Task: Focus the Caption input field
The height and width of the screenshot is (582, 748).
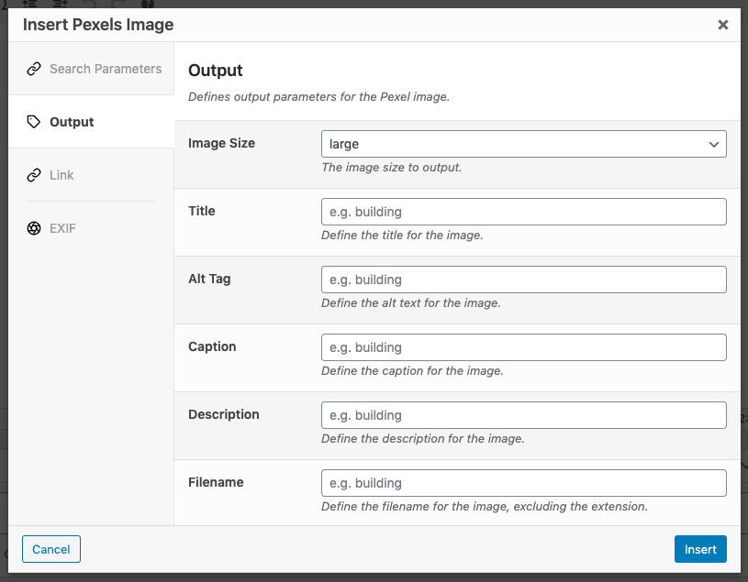Action: 524,347
